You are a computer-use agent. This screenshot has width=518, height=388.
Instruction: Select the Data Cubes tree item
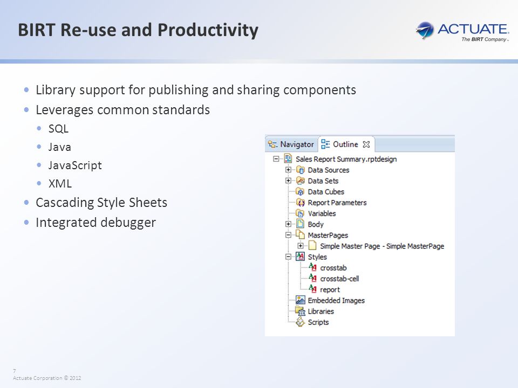click(326, 192)
